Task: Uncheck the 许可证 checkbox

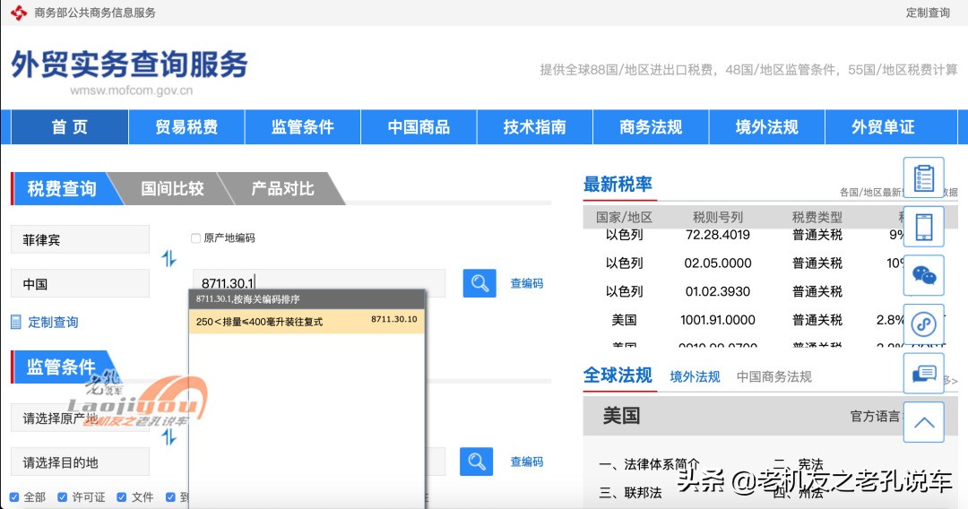Action: [62, 497]
